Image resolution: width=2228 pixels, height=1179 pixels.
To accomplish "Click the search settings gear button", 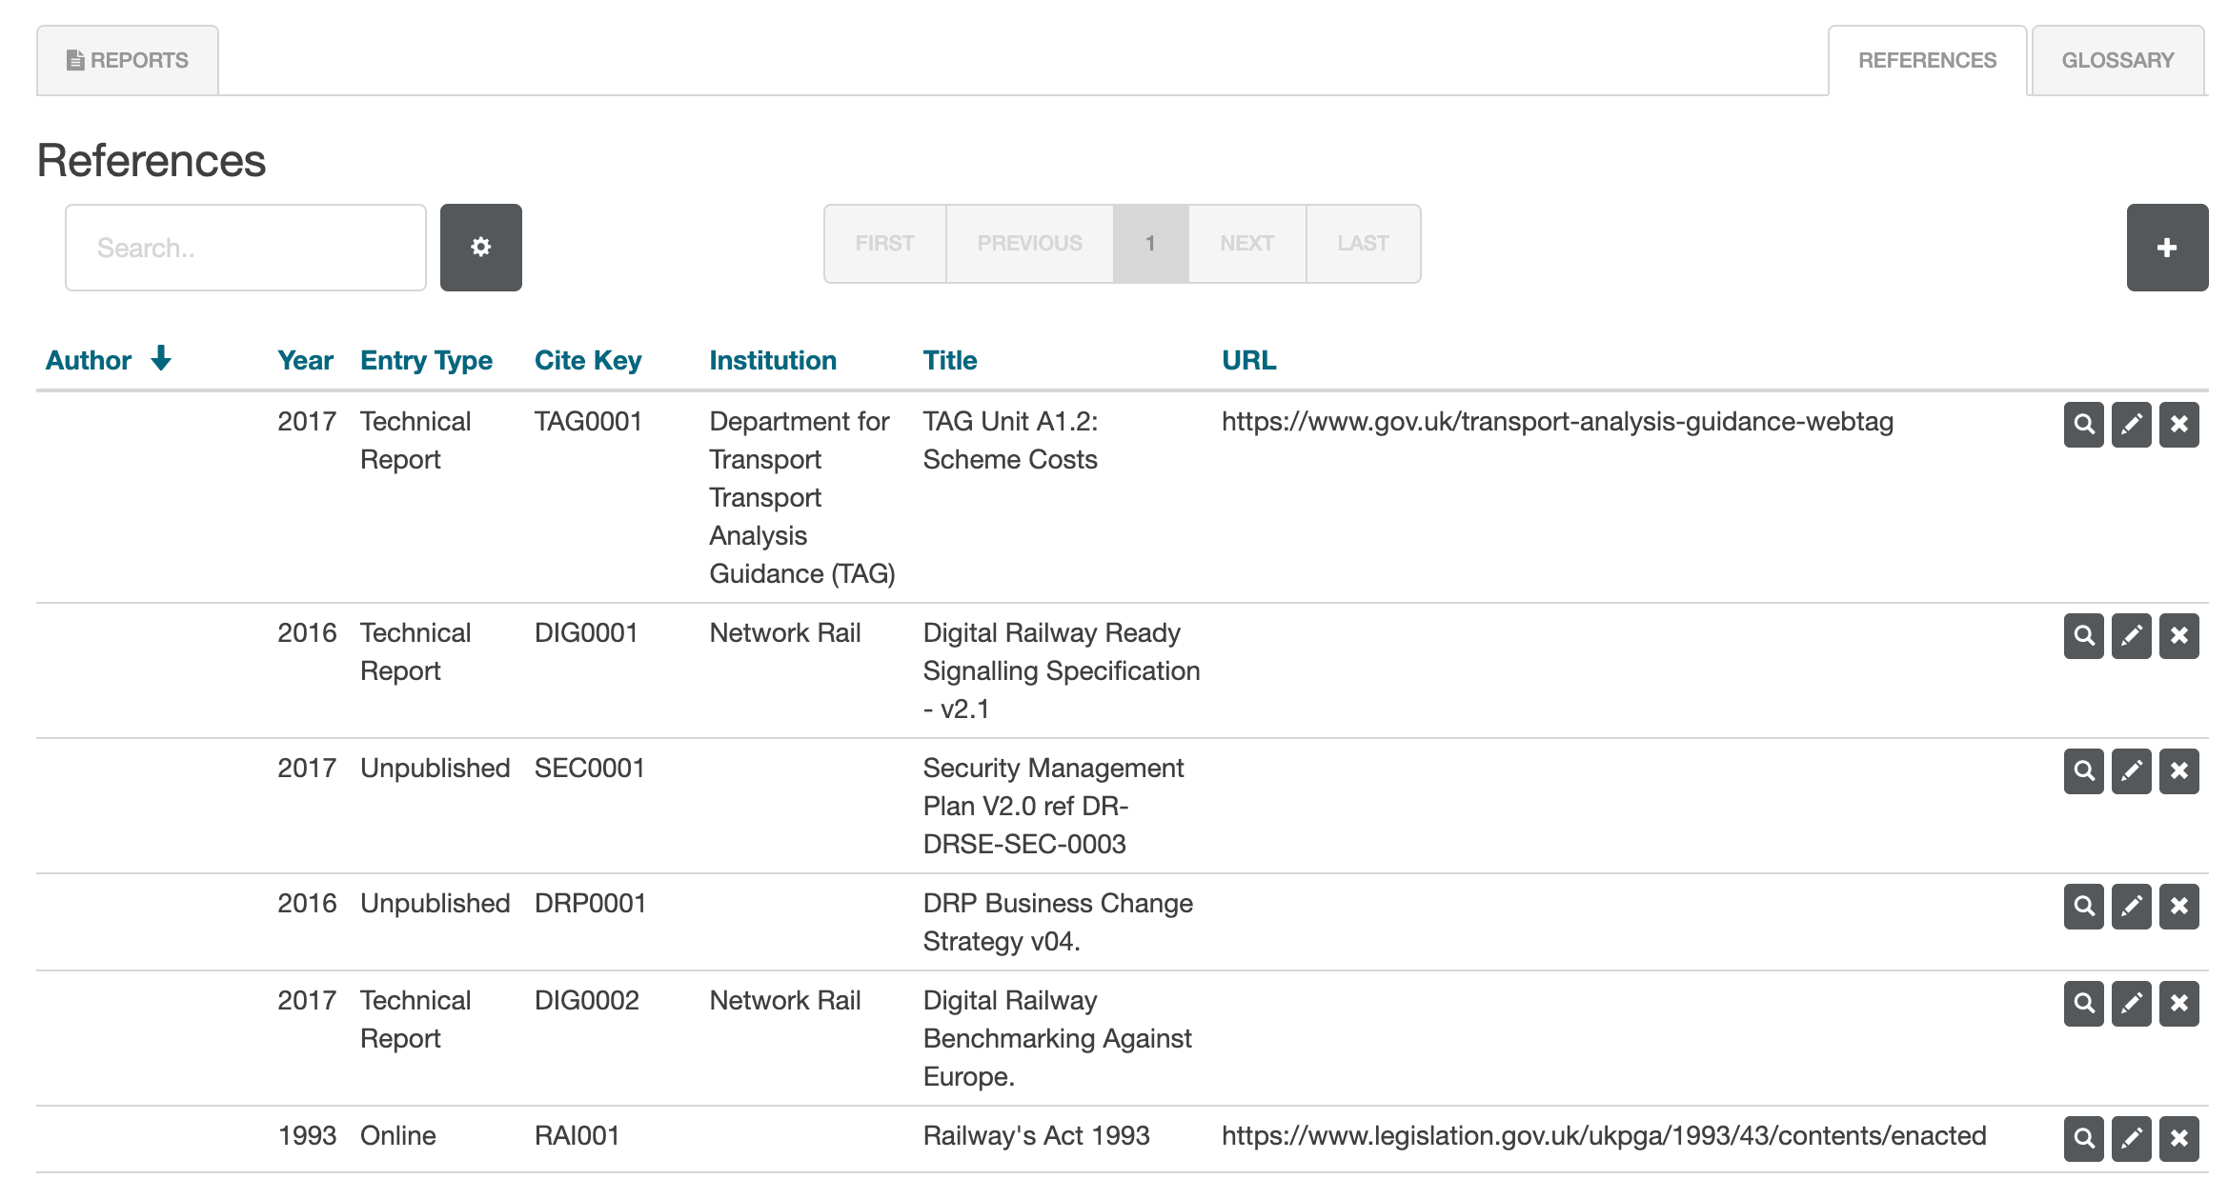I will coord(480,248).
